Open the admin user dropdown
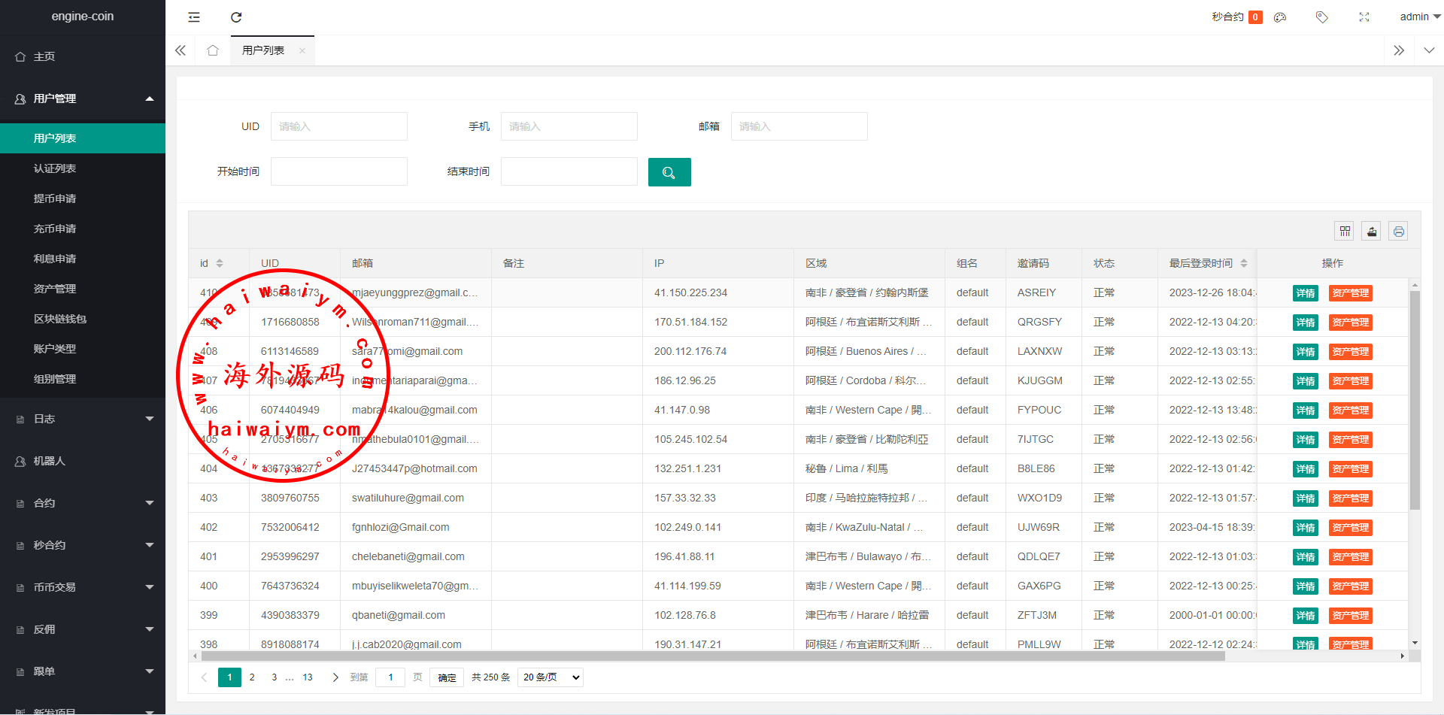Screen dimensions: 1444x715 pyautogui.click(x=1419, y=17)
